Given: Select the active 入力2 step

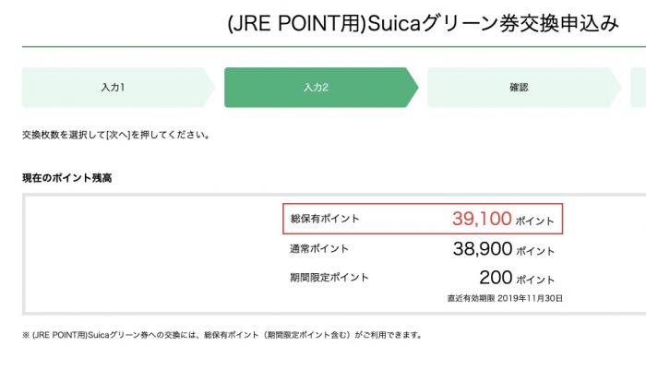Looking at the screenshot, I should [317, 87].
